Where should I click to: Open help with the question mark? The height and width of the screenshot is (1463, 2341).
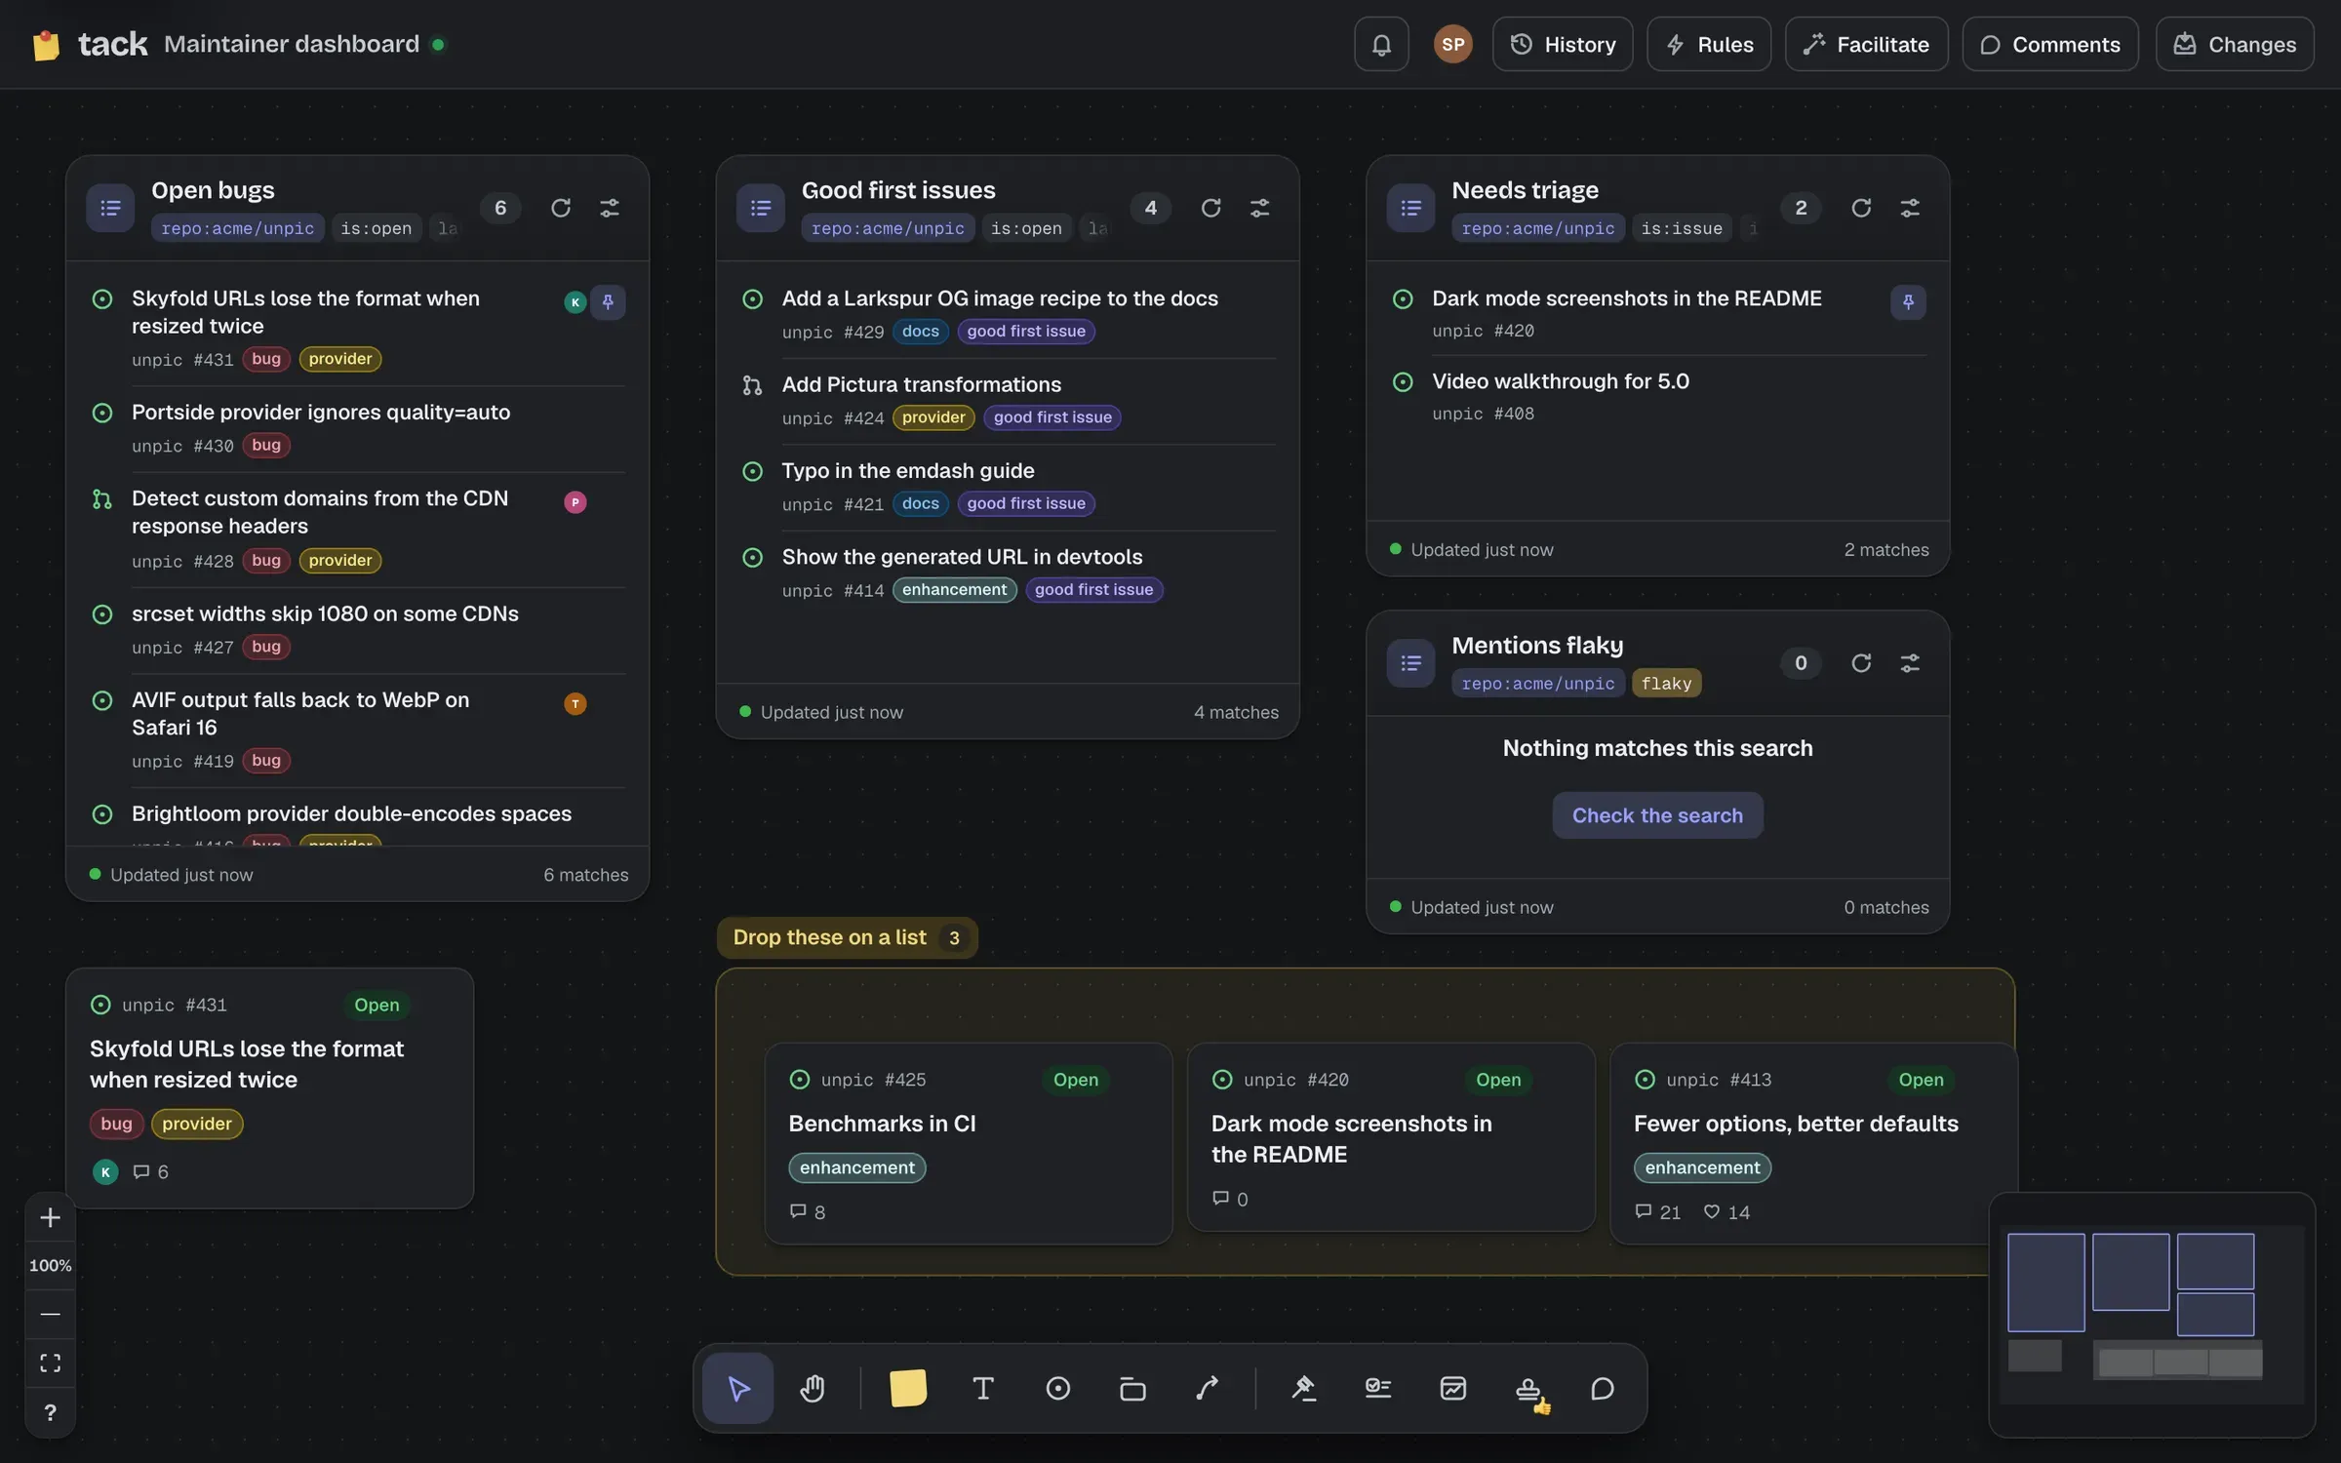(x=50, y=1411)
